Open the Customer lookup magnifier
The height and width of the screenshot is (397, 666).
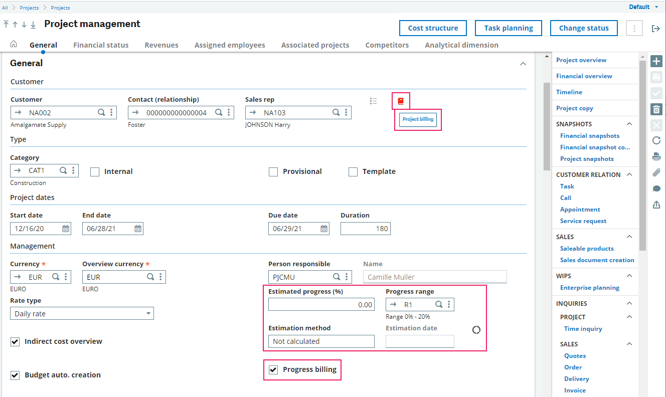[101, 112]
